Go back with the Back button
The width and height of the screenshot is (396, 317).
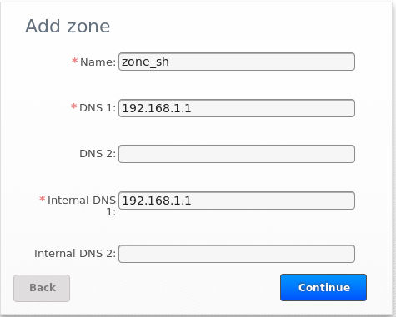click(42, 288)
